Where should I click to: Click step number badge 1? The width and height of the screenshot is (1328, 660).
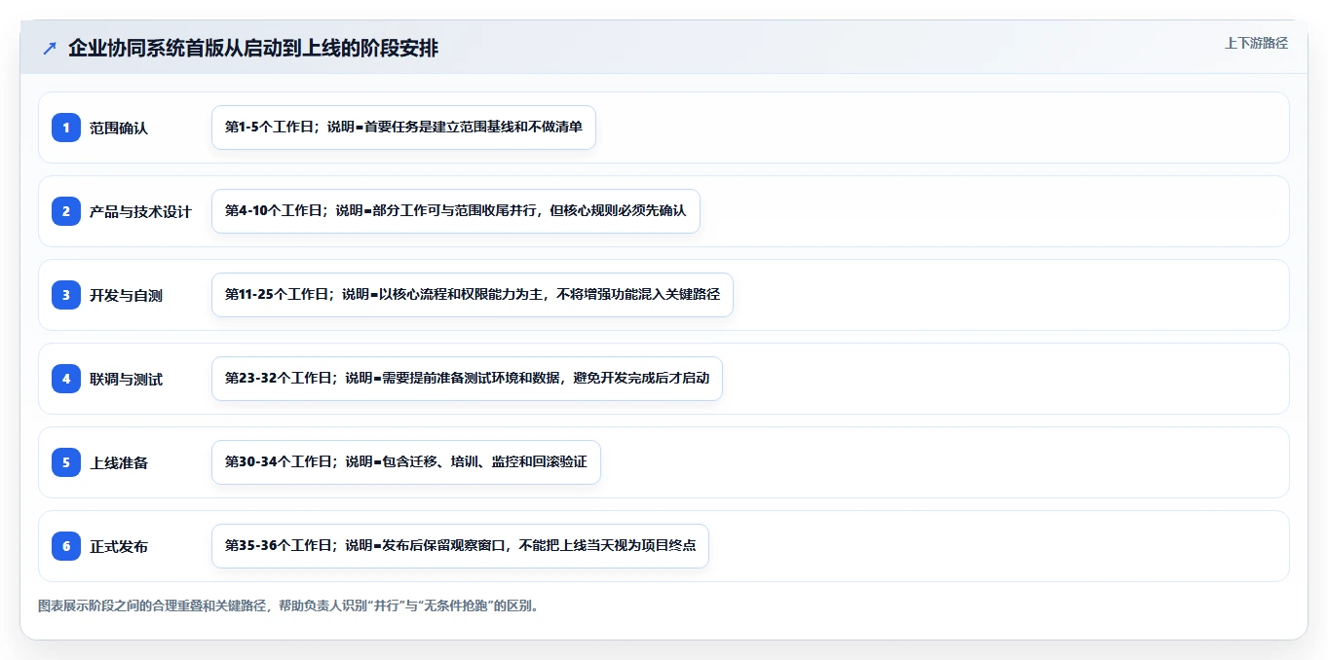point(66,128)
